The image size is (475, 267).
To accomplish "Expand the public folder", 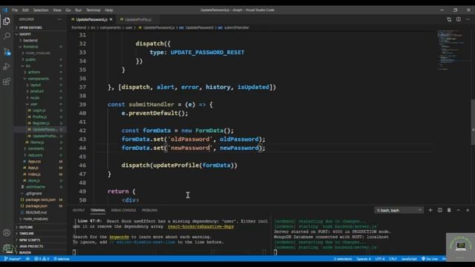I will point(30,59).
